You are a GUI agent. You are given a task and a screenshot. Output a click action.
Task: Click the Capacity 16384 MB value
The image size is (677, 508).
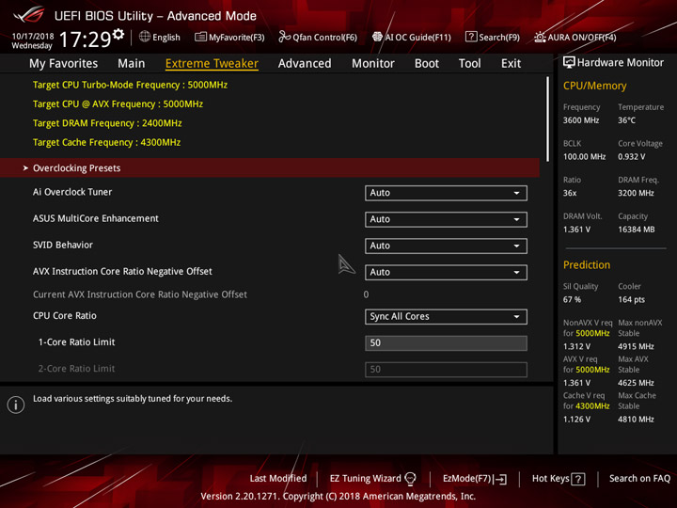pos(636,230)
